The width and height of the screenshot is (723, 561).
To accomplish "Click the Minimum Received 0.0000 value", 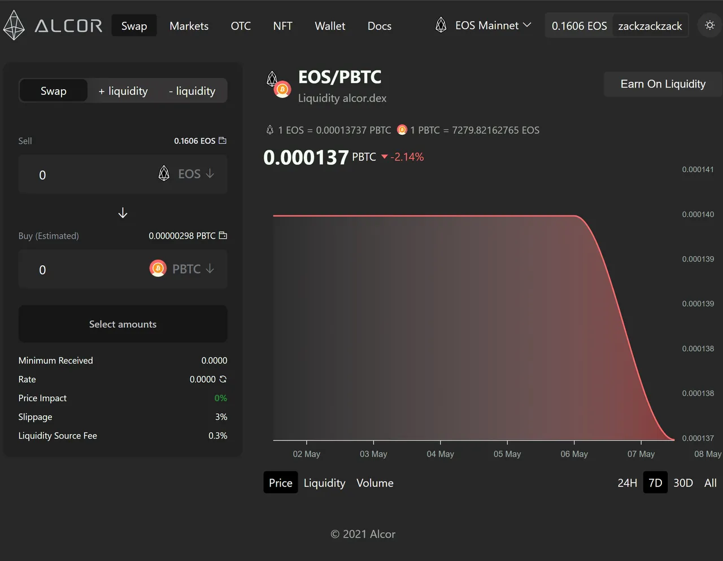I will coord(215,360).
